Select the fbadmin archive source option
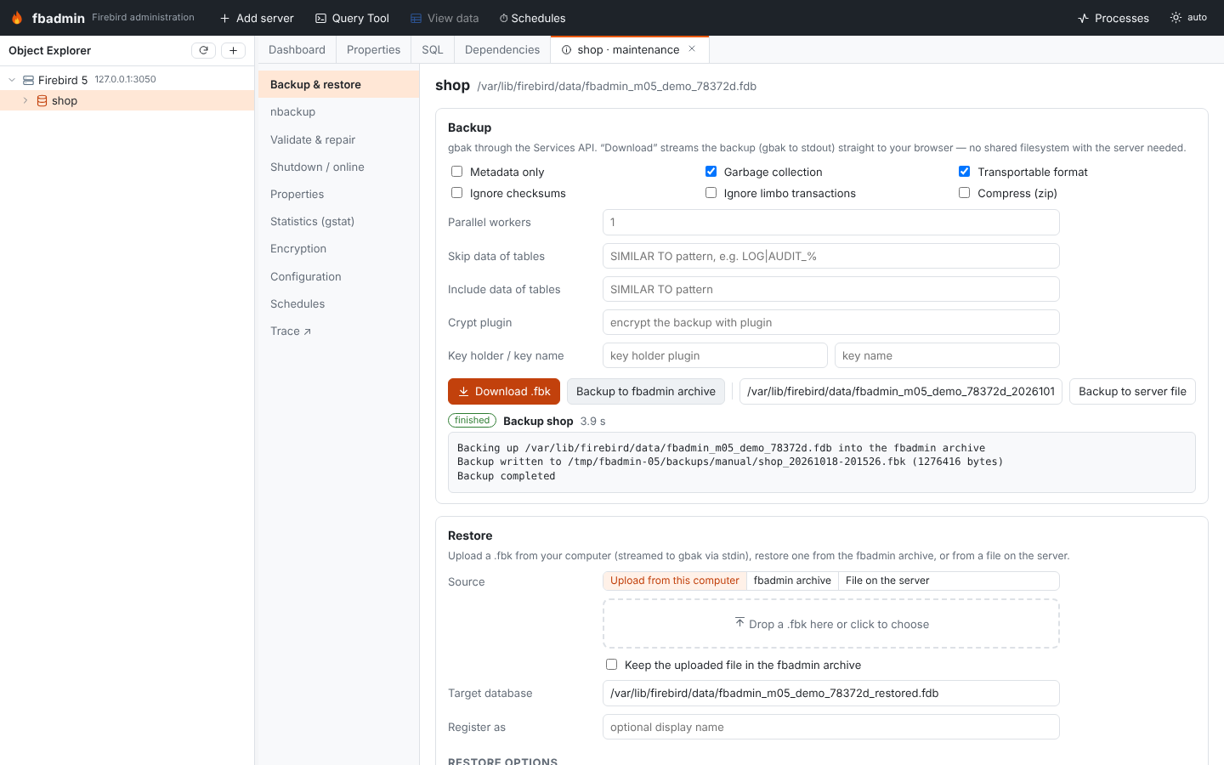 pos(792,581)
